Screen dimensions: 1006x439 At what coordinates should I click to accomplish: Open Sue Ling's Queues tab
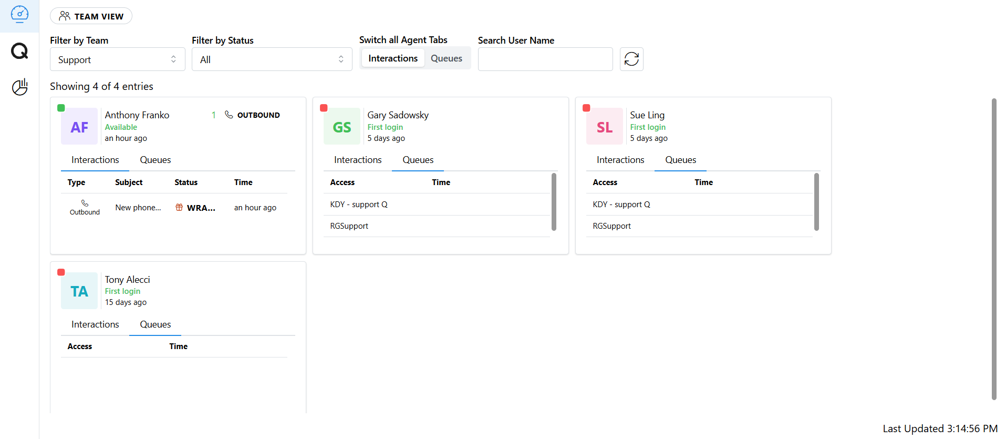click(x=680, y=160)
